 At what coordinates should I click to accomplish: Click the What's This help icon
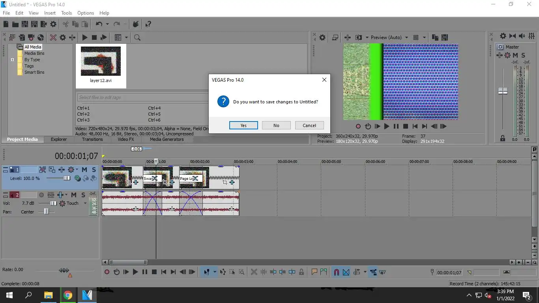click(148, 24)
